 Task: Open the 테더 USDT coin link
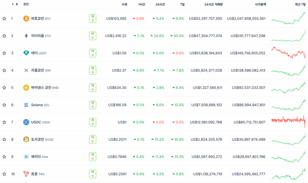(x=39, y=53)
